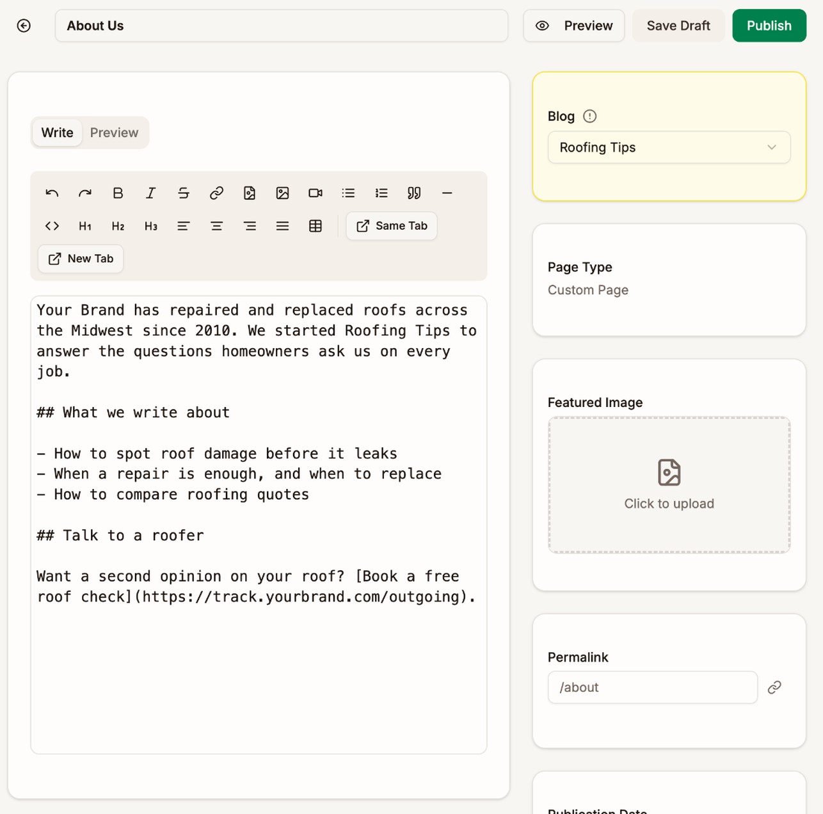Click the Same Tab link button

tap(392, 226)
